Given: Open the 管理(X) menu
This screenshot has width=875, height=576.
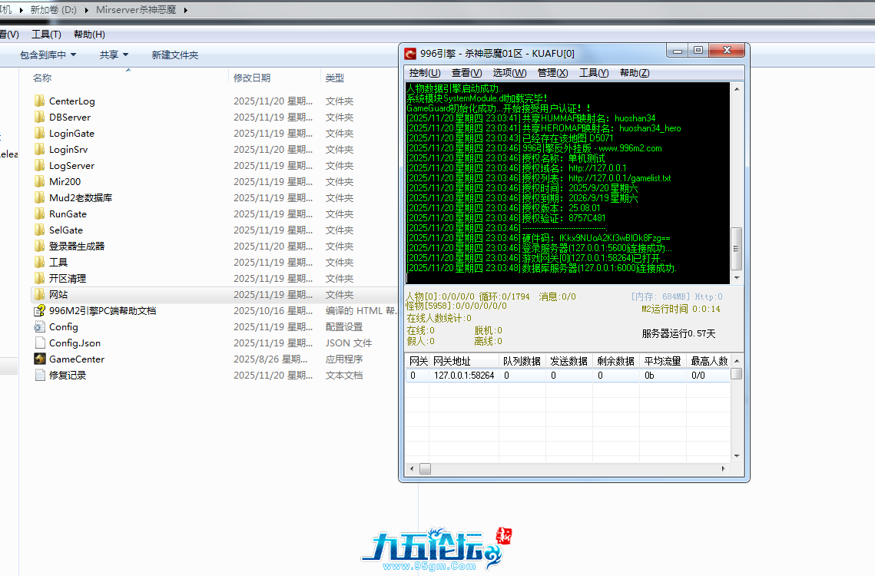Looking at the screenshot, I should tap(552, 73).
